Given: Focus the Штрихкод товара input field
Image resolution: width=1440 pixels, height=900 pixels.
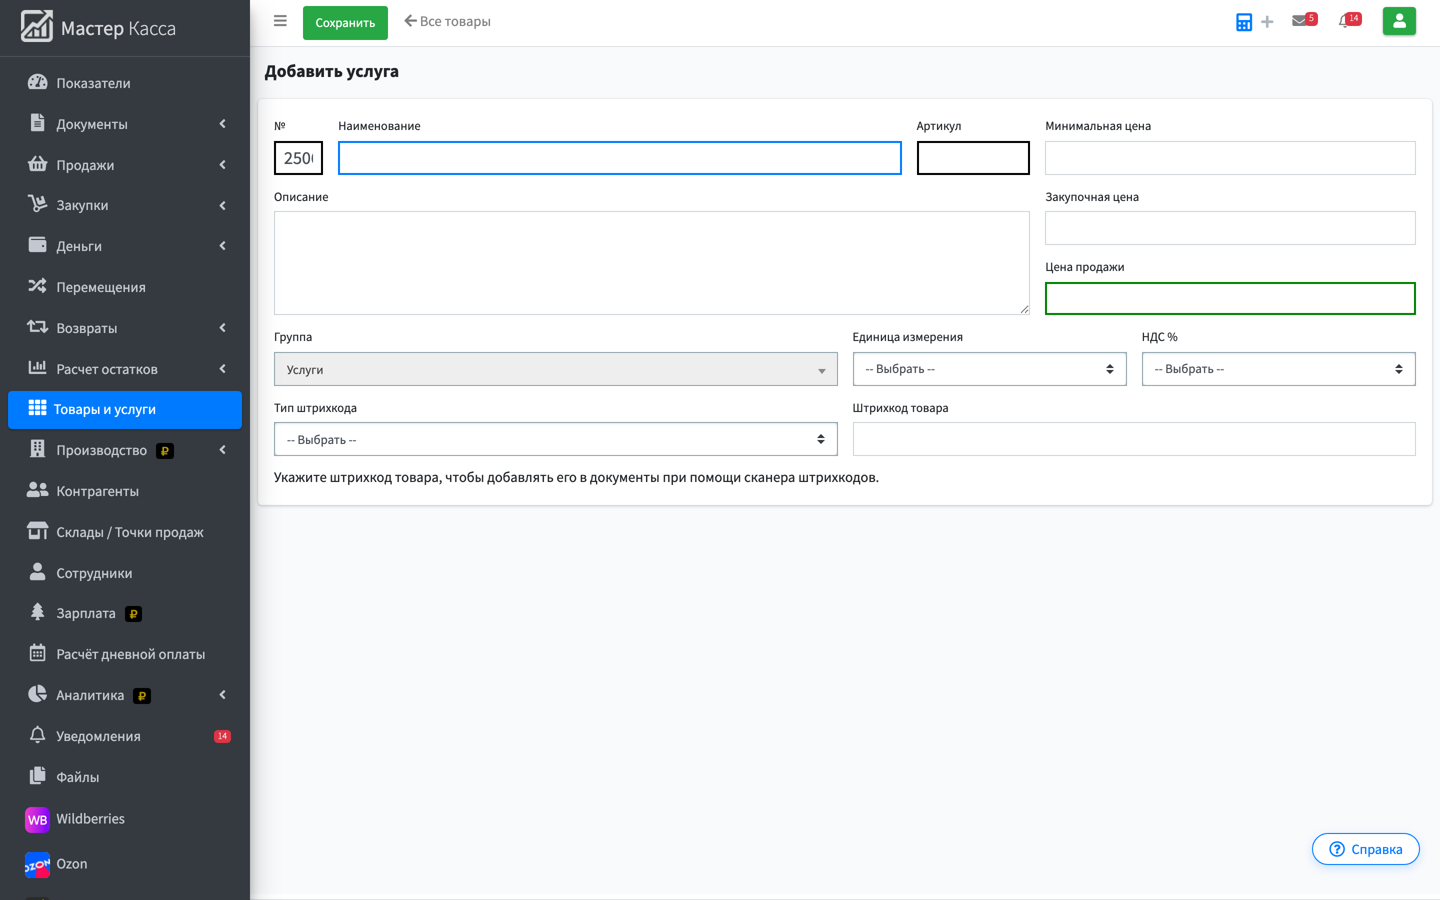Looking at the screenshot, I should click(1133, 439).
